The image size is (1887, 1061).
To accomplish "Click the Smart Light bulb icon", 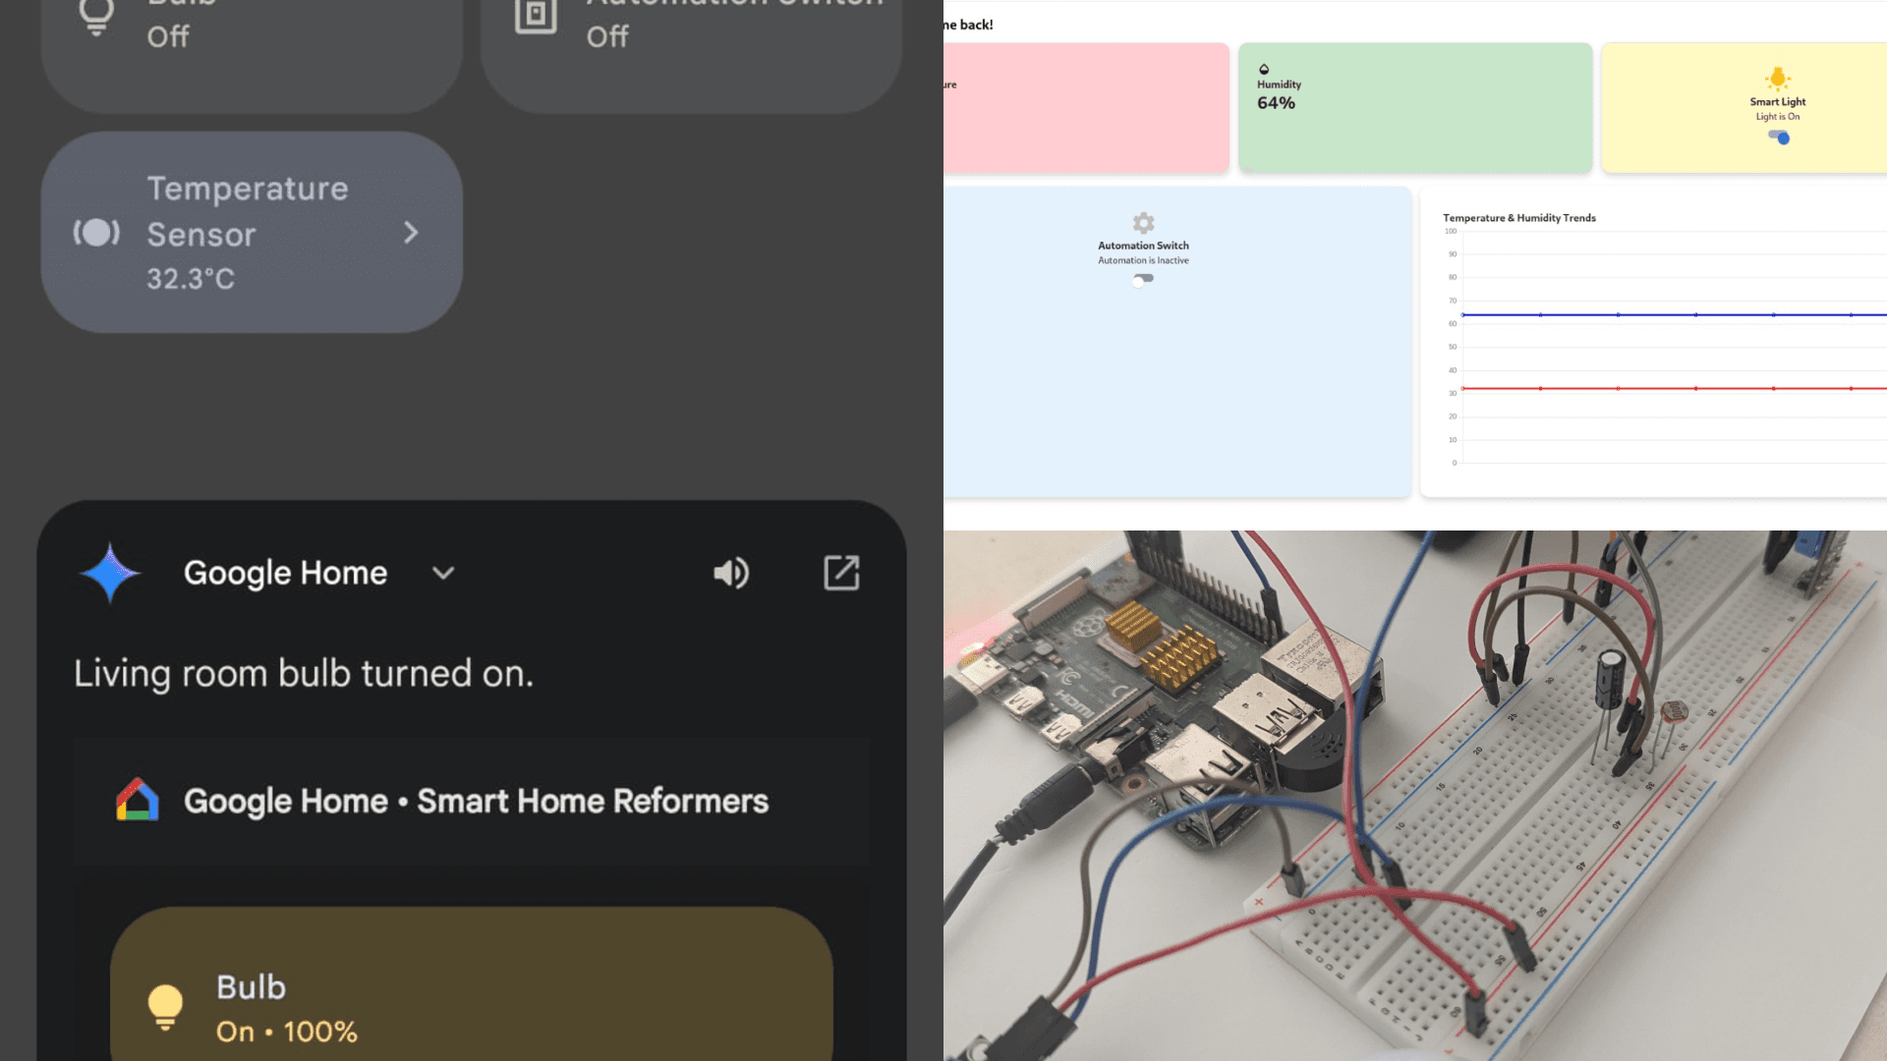I will point(1777,79).
